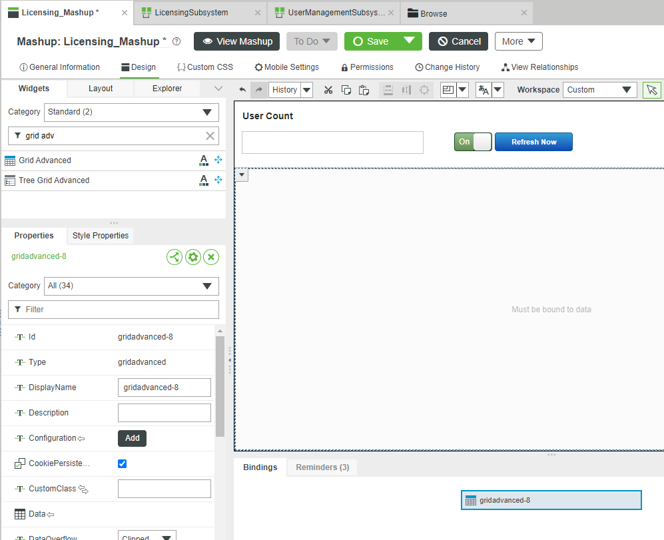Viewport: 664px width, 540px height.
Task: Open the Mobile Settings tab
Action: coord(286,67)
